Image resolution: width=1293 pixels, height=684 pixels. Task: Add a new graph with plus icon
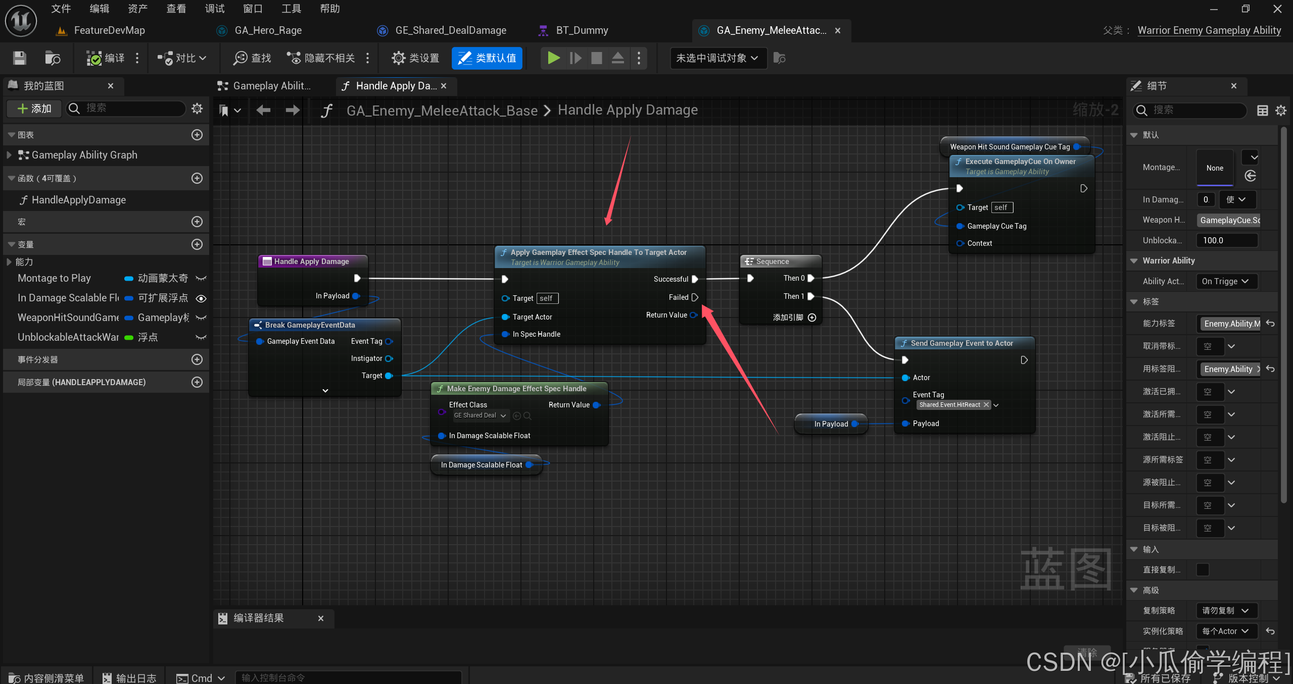[197, 135]
